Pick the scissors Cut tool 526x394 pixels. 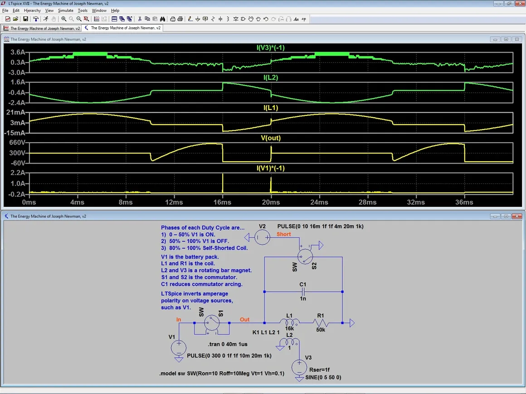tap(140, 19)
